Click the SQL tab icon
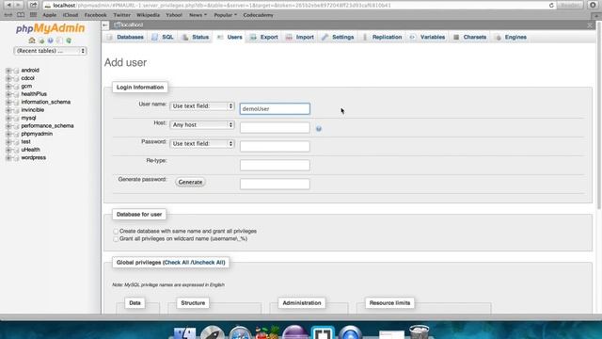Screen dimensions: 602x339 point(154,38)
